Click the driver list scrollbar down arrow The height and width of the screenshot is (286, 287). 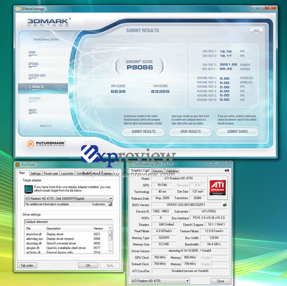click(110, 251)
